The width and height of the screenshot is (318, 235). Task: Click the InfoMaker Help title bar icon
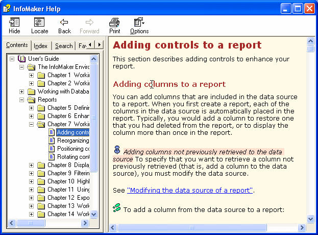[7, 9]
